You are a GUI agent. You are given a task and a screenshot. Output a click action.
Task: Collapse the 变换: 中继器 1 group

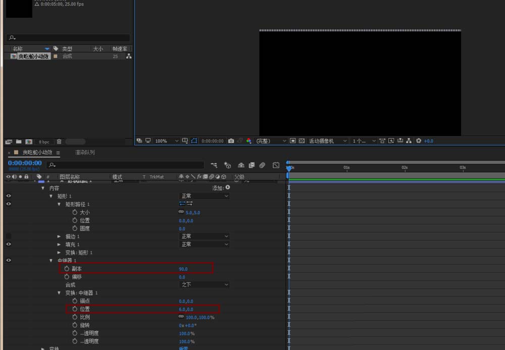(x=59, y=293)
